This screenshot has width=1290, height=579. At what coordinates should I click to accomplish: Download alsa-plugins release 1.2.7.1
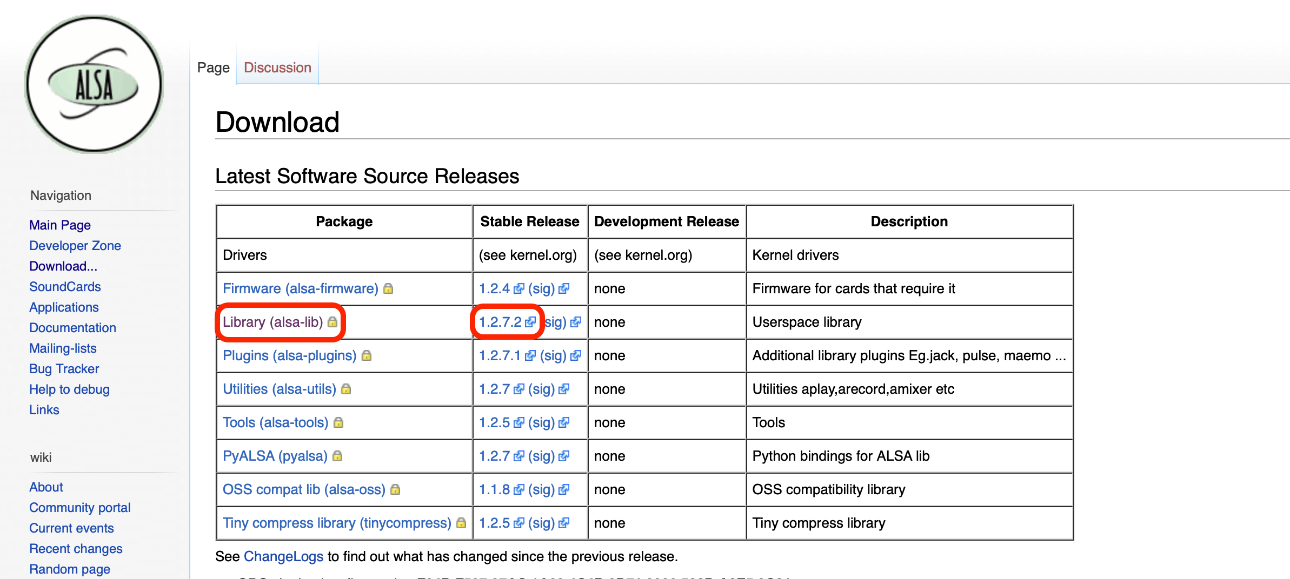[x=500, y=356]
